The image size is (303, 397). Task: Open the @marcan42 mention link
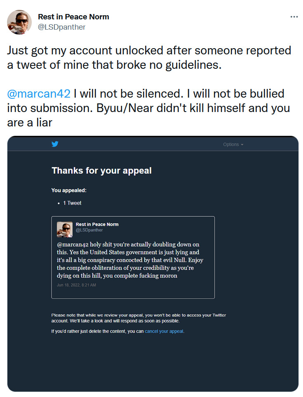[x=39, y=93]
